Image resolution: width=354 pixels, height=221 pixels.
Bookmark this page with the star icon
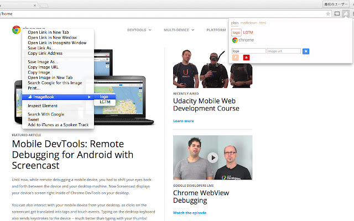pyautogui.click(x=328, y=14)
